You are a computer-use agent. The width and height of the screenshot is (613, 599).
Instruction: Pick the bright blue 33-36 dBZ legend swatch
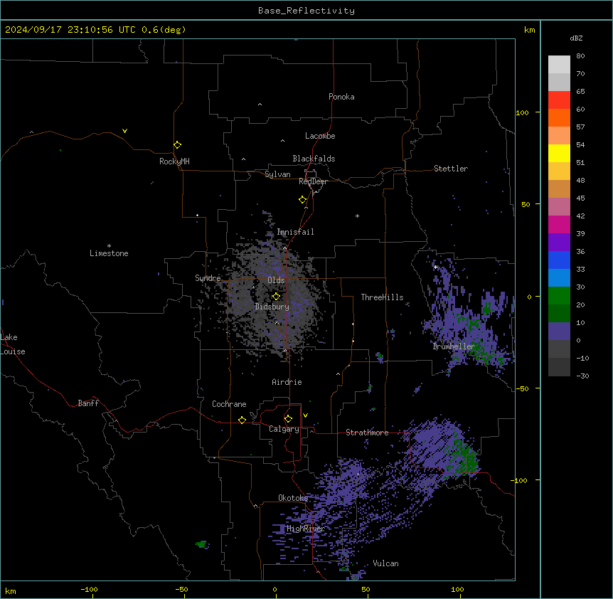559,260
